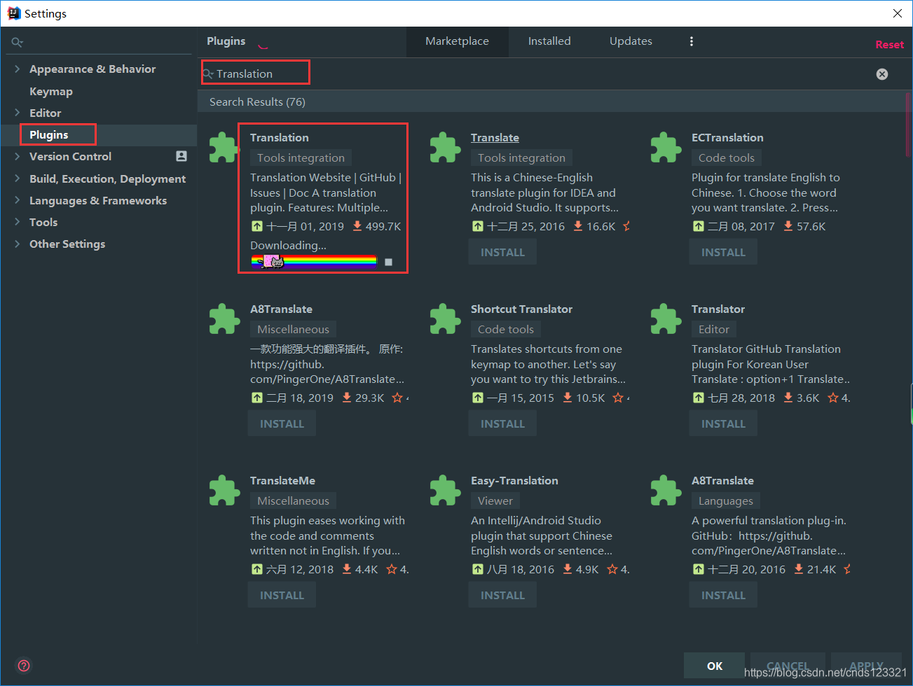
Task: Install the ECTranslation plugin
Action: pos(723,252)
